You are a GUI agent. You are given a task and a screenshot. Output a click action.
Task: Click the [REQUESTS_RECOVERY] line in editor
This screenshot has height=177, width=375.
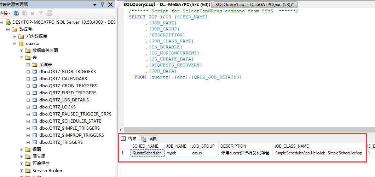point(174,65)
